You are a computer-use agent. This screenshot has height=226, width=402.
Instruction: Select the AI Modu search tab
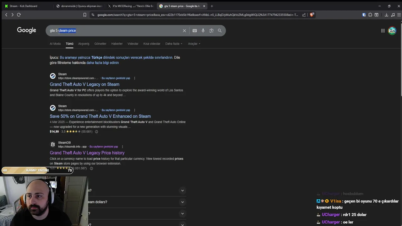click(x=55, y=44)
